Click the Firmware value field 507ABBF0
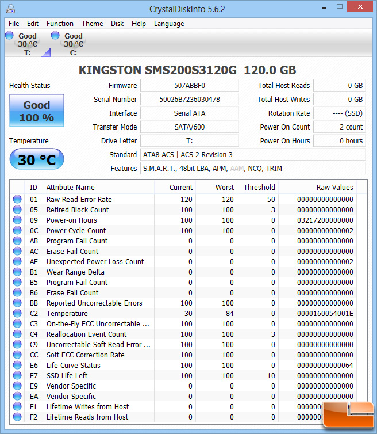The width and height of the screenshot is (377, 434). [190, 86]
